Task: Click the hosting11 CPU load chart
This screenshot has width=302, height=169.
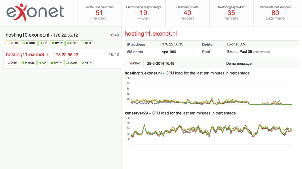Action: click(208, 91)
